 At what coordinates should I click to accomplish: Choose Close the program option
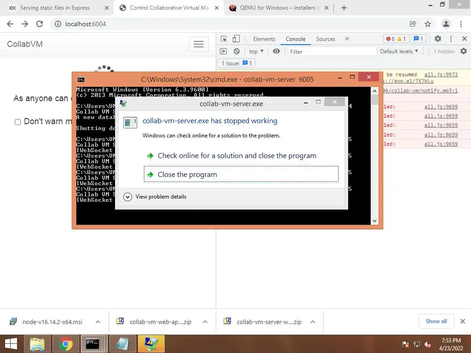tap(241, 174)
